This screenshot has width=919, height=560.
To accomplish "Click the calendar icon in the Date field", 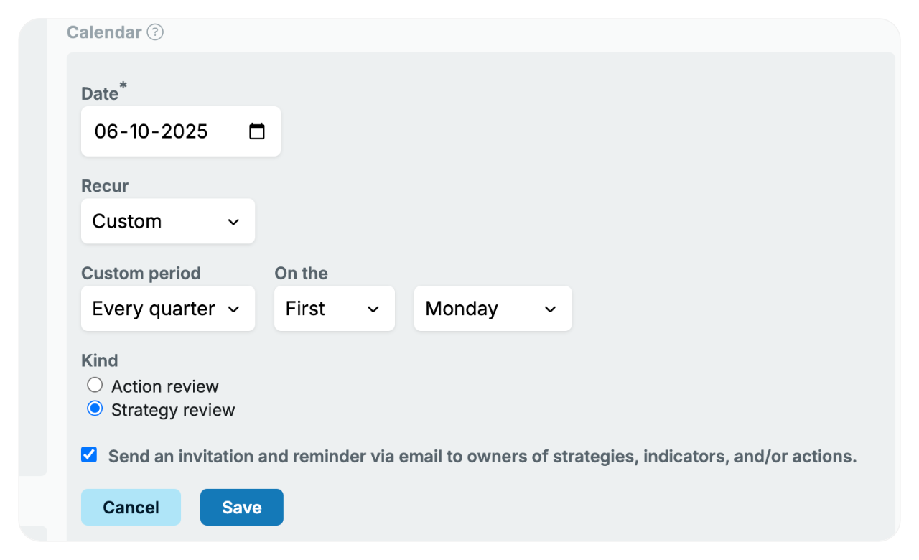I will [256, 131].
